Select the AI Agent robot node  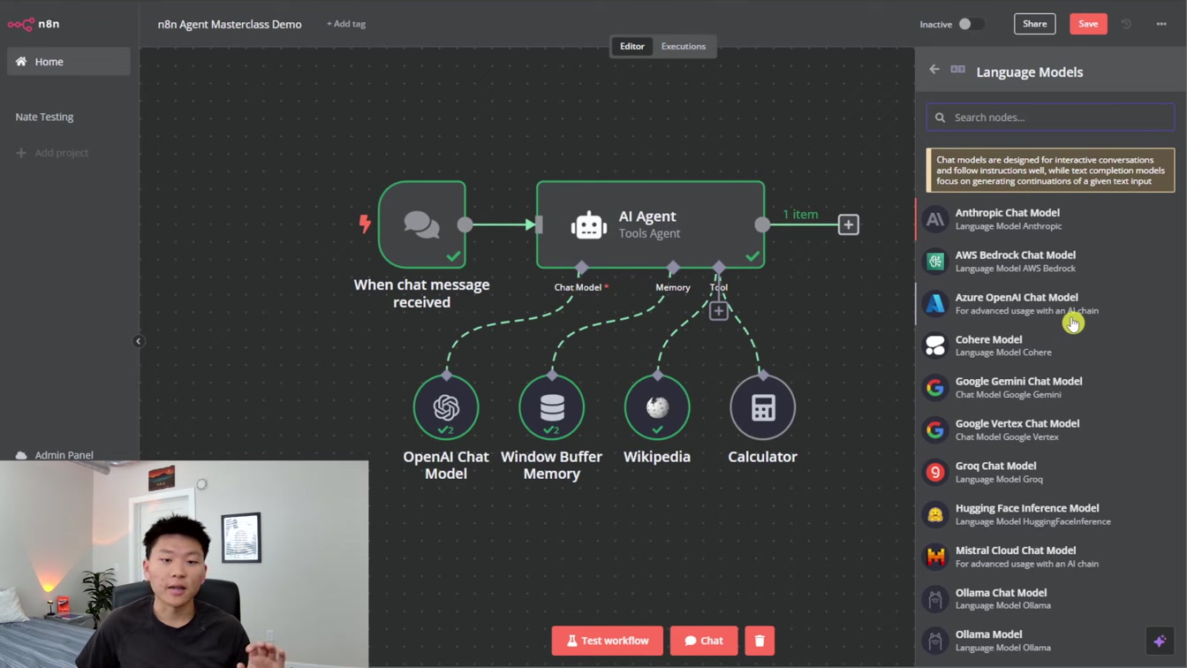click(x=650, y=224)
